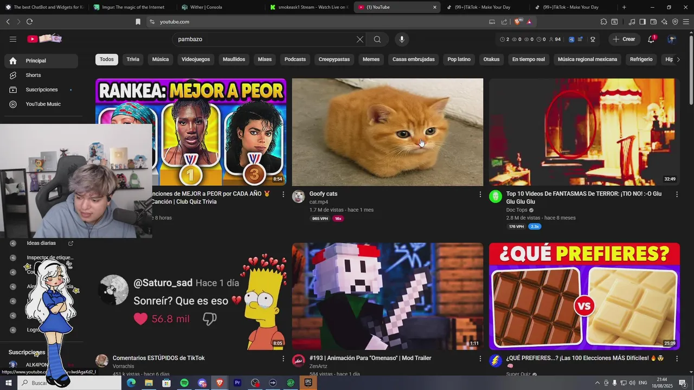
Task: Select the Música regional mexicana chip
Action: (x=587, y=59)
